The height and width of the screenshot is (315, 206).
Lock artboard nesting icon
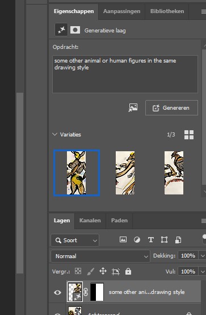coord(116,272)
